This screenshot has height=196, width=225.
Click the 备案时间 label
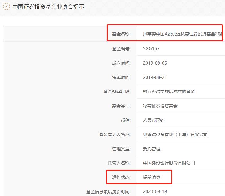(121, 77)
